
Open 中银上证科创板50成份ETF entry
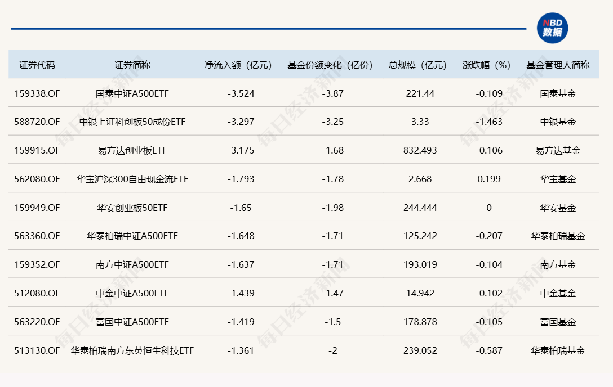point(132,121)
